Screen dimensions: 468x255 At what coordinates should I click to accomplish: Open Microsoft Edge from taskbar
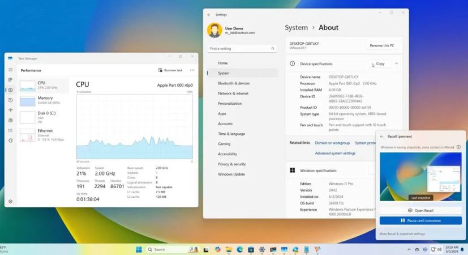pyautogui.click(x=240, y=250)
